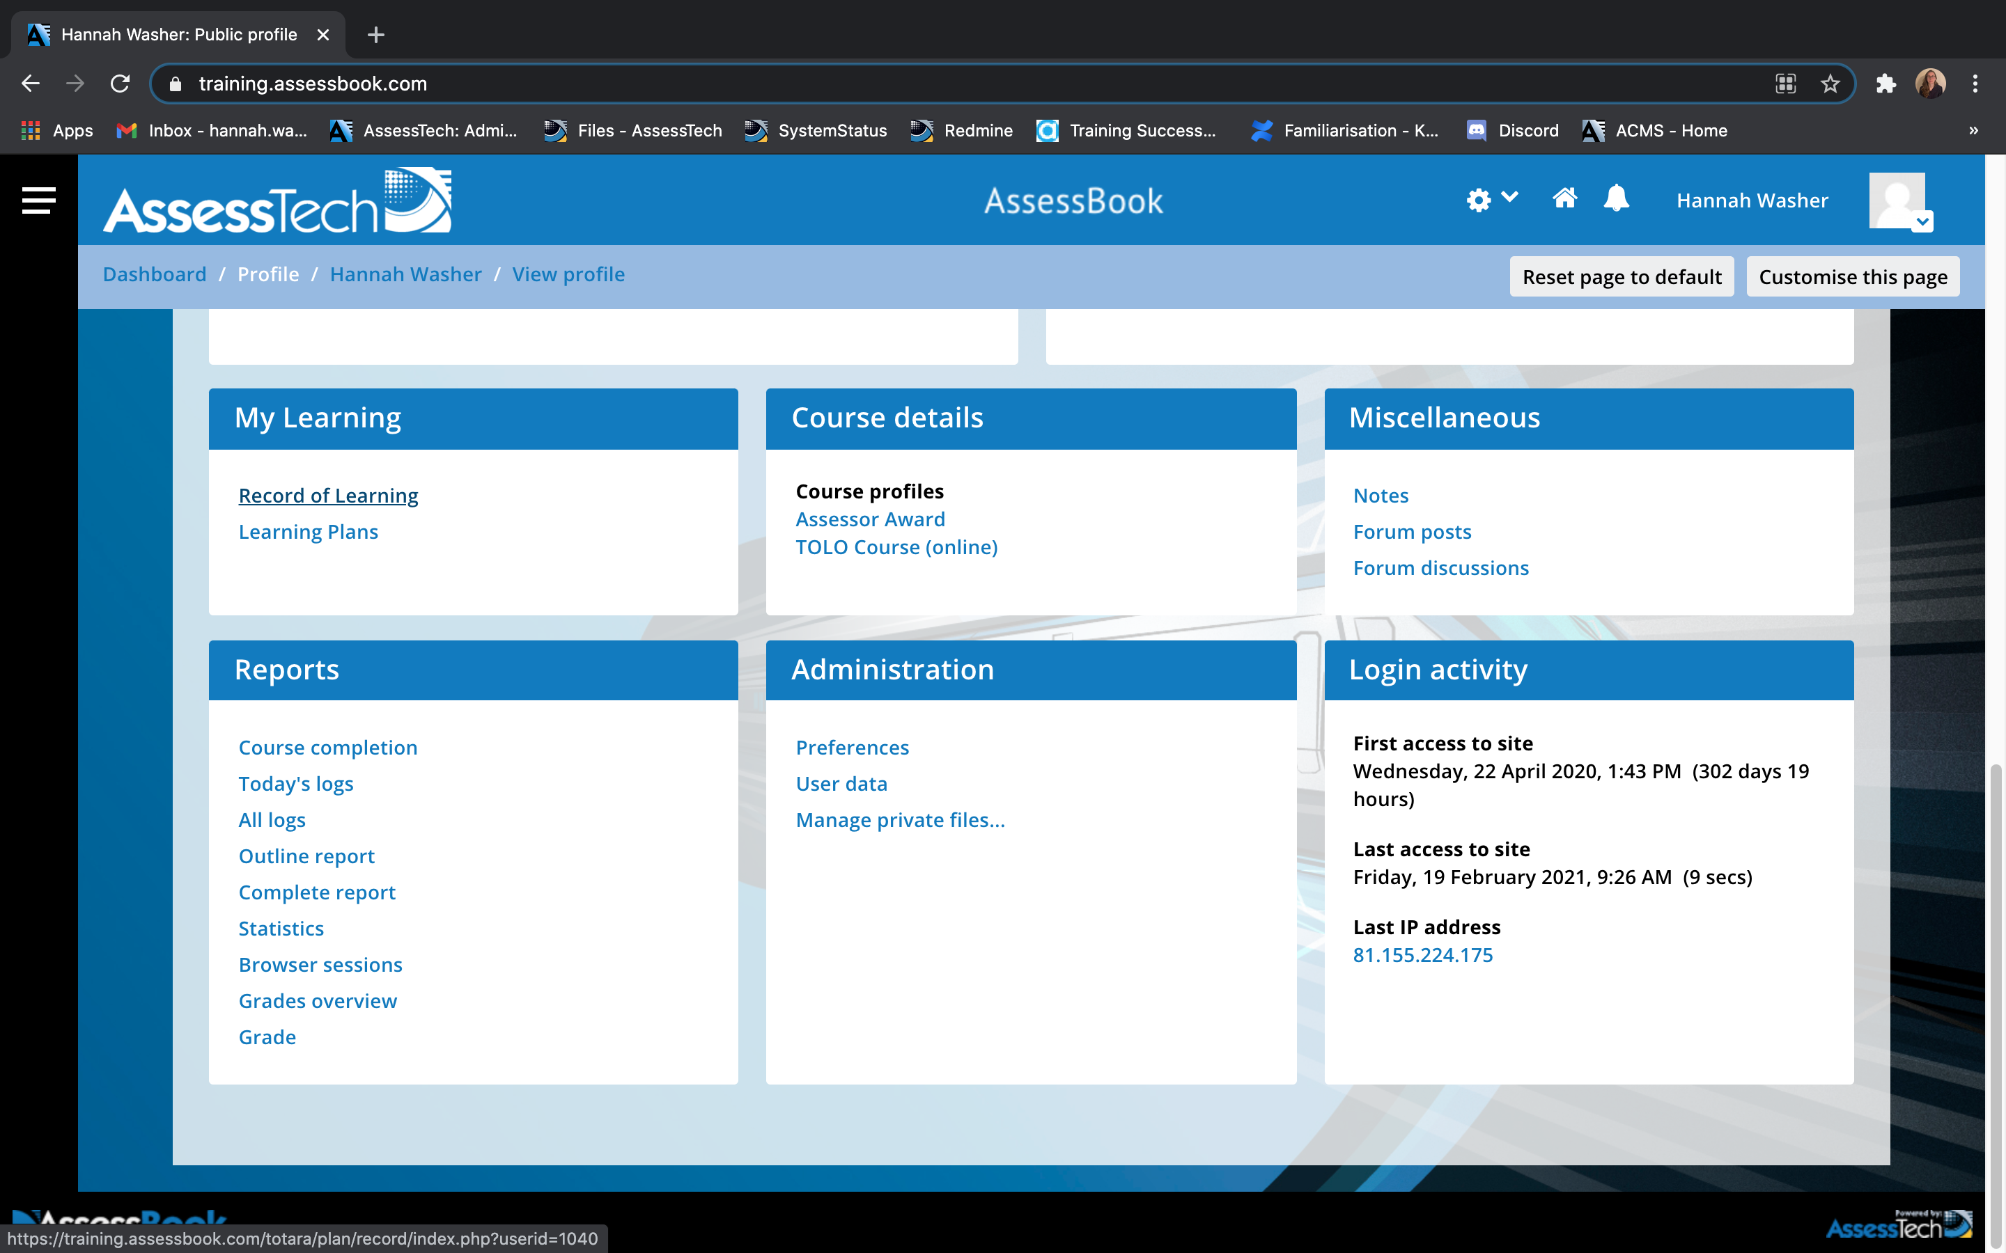Viewport: 2006px width, 1253px height.
Task: Open the Course completion report
Action: pyautogui.click(x=328, y=748)
